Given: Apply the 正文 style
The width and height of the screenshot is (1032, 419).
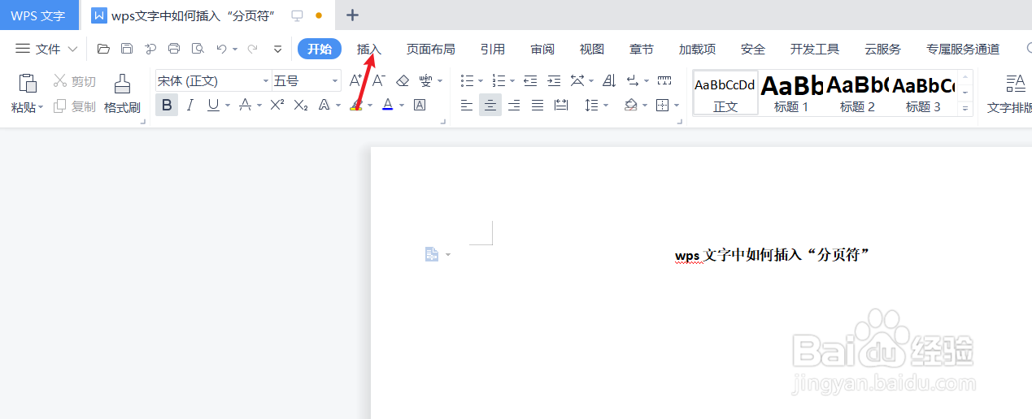Looking at the screenshot, I should point(725,93).
